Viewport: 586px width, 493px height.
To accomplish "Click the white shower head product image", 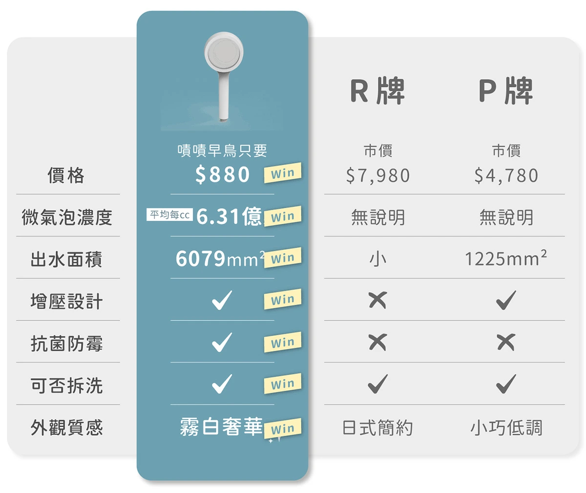I will coord(224,73).
